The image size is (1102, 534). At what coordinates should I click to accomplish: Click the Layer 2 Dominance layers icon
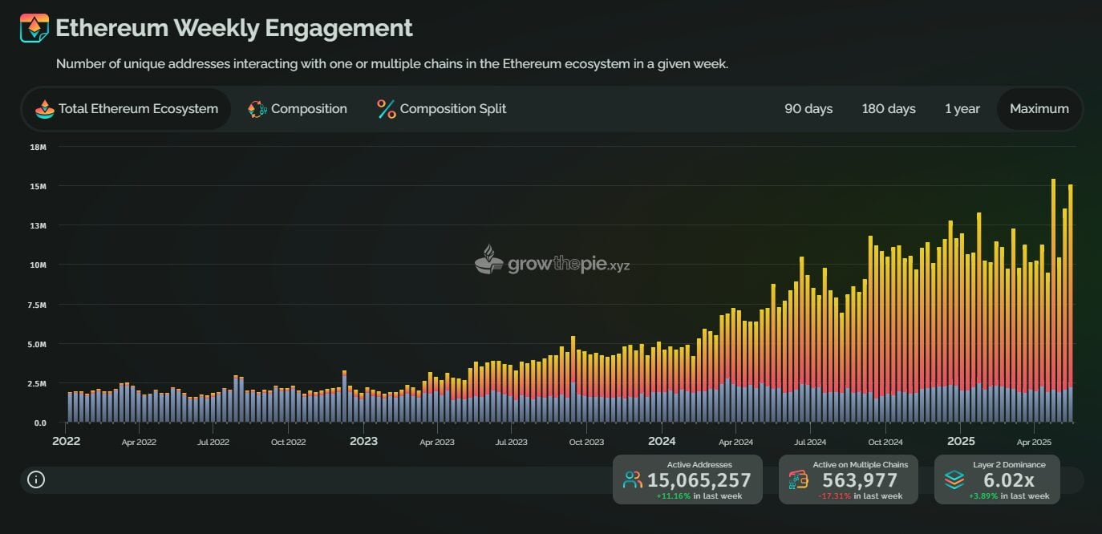954,479
